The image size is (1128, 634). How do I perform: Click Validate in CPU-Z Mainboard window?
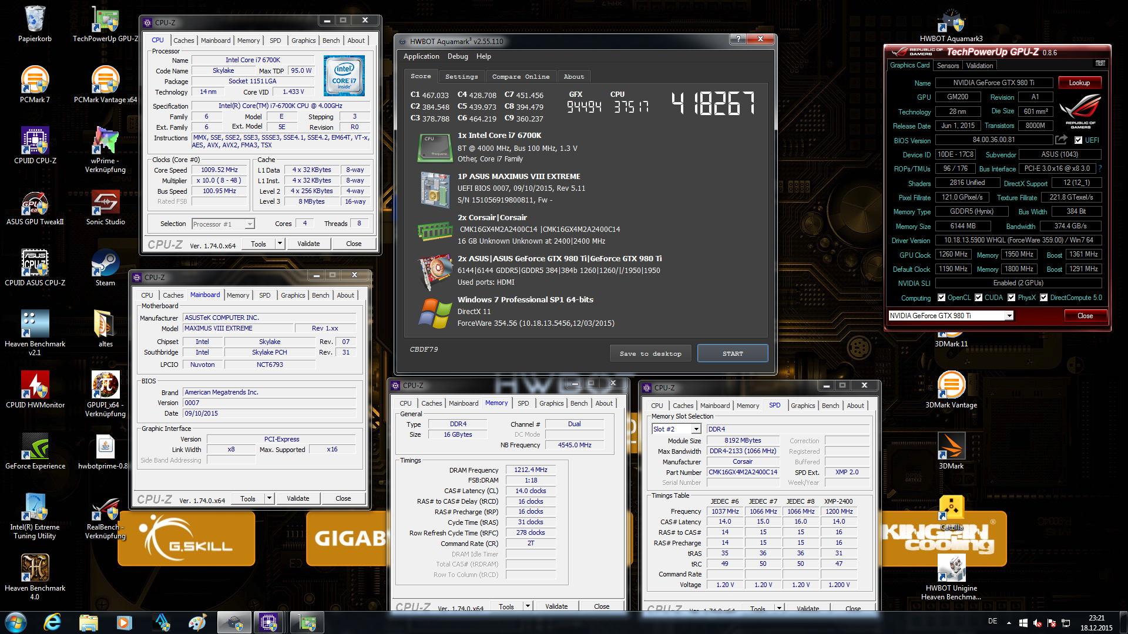coord(298,498)
